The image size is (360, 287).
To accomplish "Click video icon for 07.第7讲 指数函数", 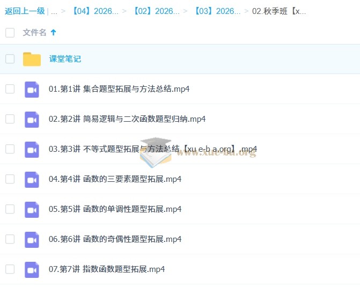I will [x=32, y=269].
